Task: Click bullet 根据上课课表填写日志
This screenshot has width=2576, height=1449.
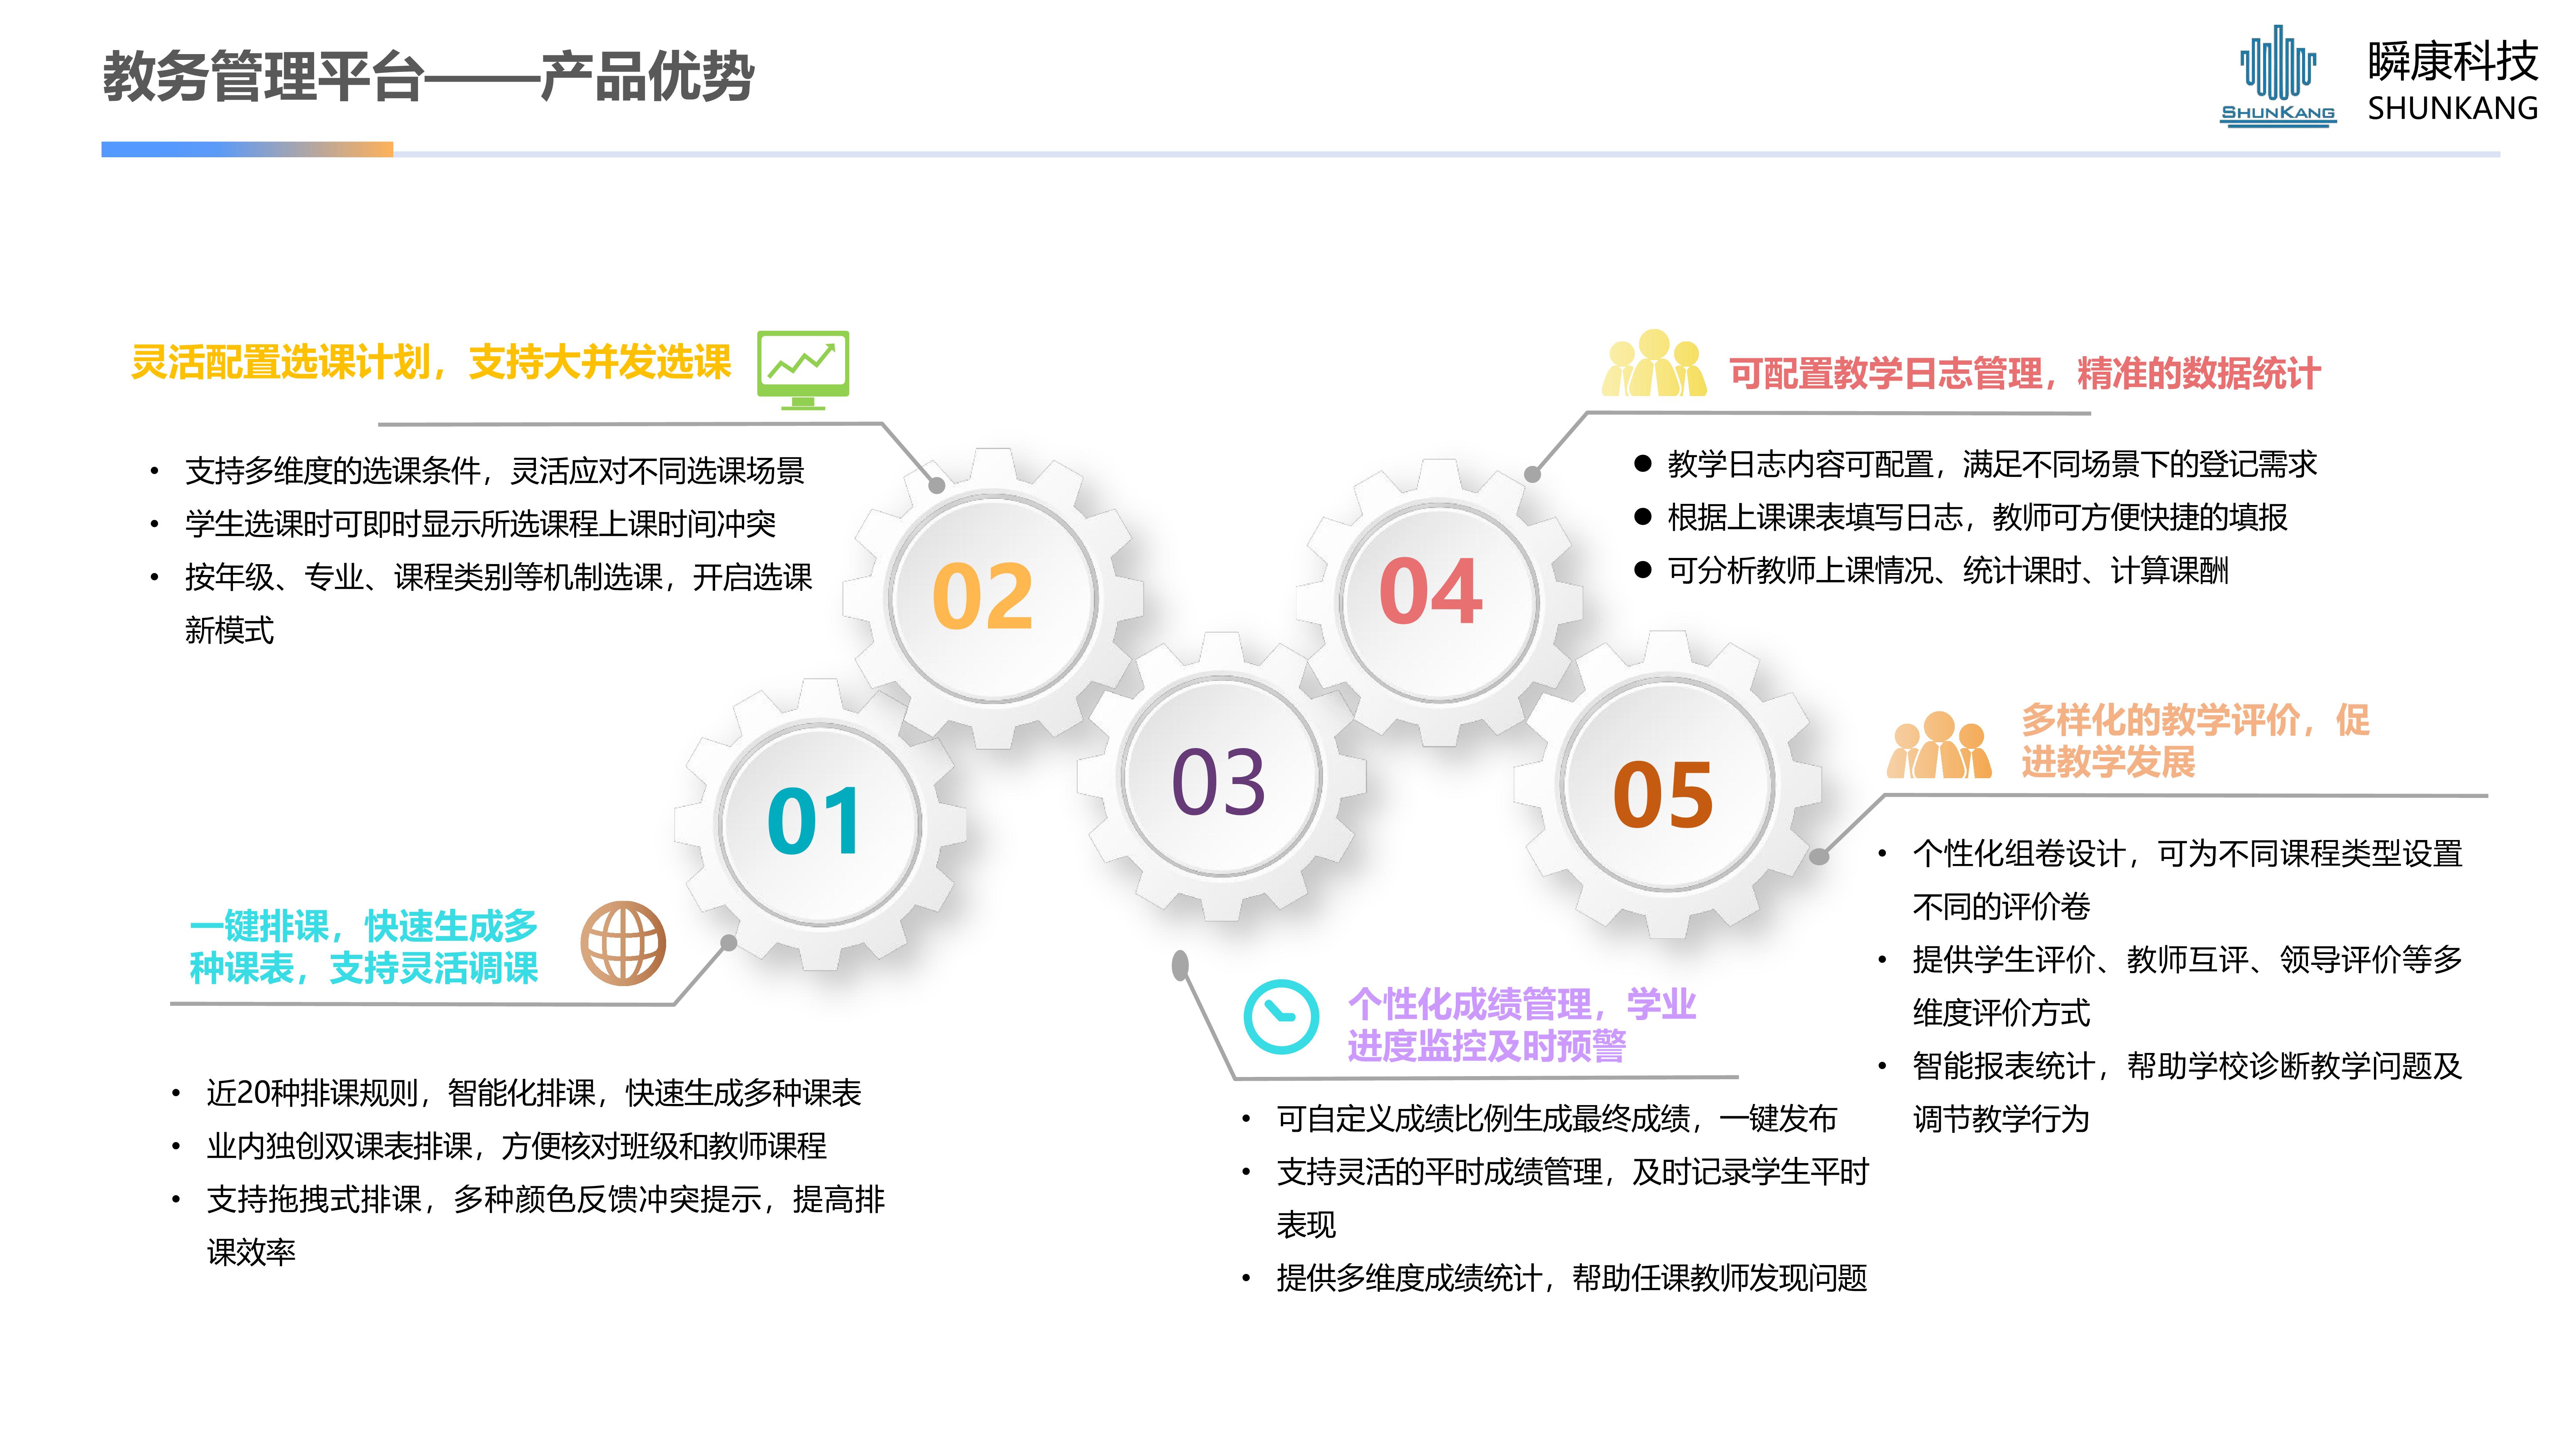Action: pos(1977,517)
